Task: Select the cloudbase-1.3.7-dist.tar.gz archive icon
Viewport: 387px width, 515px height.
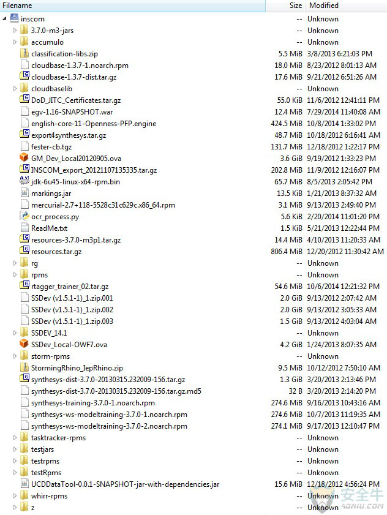Action: [24, 76]
